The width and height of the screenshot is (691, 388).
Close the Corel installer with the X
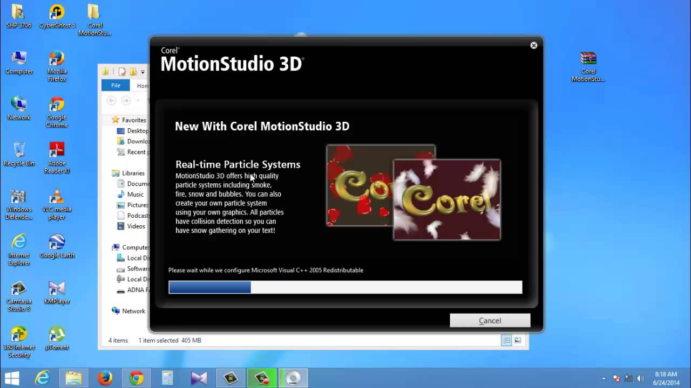(x=533, y=46)
